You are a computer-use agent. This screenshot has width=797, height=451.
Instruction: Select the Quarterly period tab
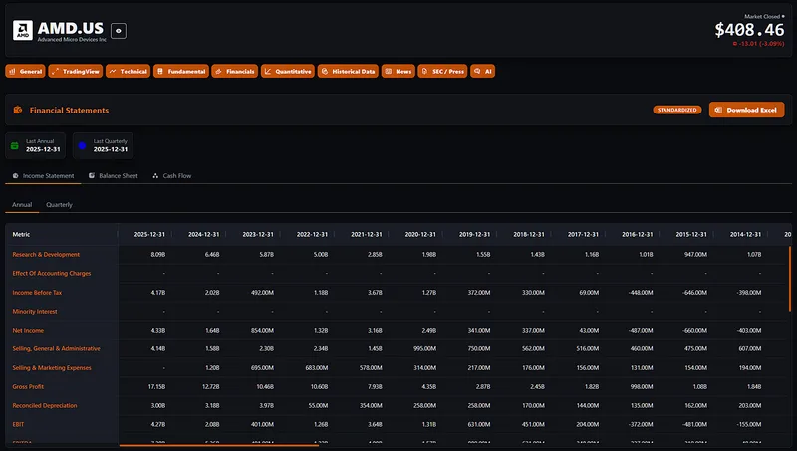(x=59, y=205)
